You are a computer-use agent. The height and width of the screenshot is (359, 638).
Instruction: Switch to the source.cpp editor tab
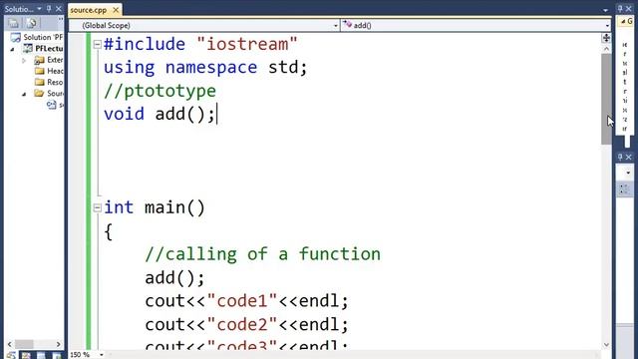[x=89, y=10]
